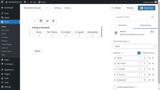Click the search magnifier icon
Image resolution: width=160 pixels, height=90 pixels.
[153, 17]
